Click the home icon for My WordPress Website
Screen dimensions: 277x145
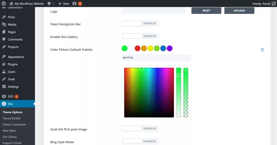[x=11, y=3]
